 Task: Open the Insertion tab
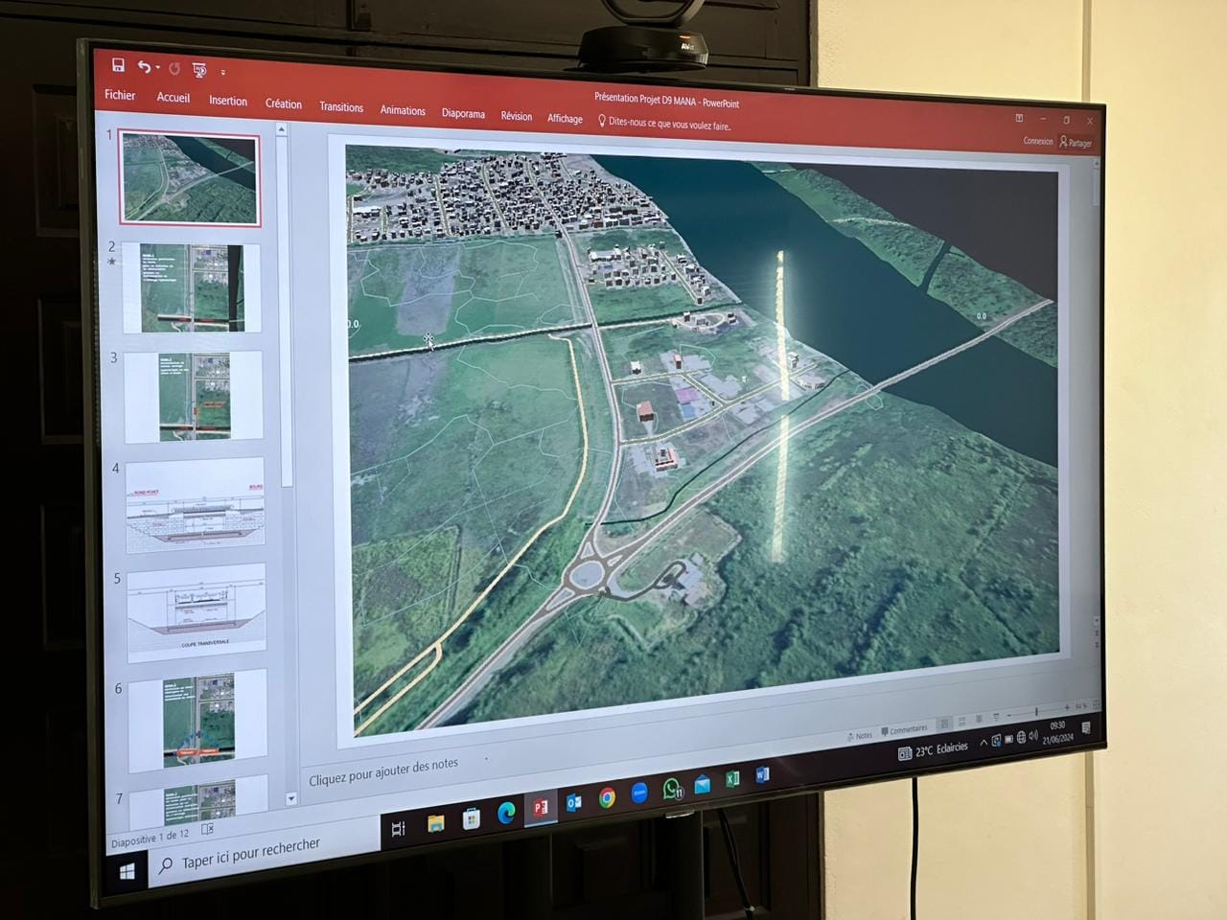pos(228,101)
